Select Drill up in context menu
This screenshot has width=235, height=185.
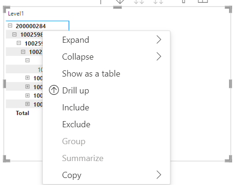(x=106, y=91)
